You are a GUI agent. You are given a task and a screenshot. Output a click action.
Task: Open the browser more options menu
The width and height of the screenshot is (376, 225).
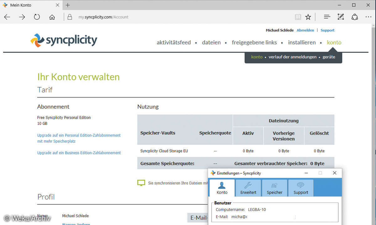pyautogui.click(x=368, y=17)
